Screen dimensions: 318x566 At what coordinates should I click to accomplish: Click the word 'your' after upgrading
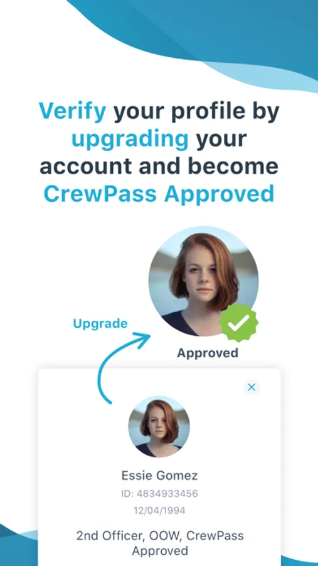[x=221, y=141]
